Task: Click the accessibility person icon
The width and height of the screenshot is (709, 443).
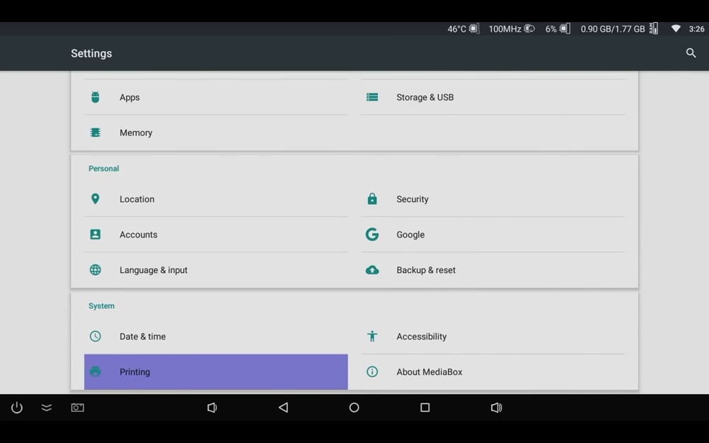Action: (x=372, y=336)
